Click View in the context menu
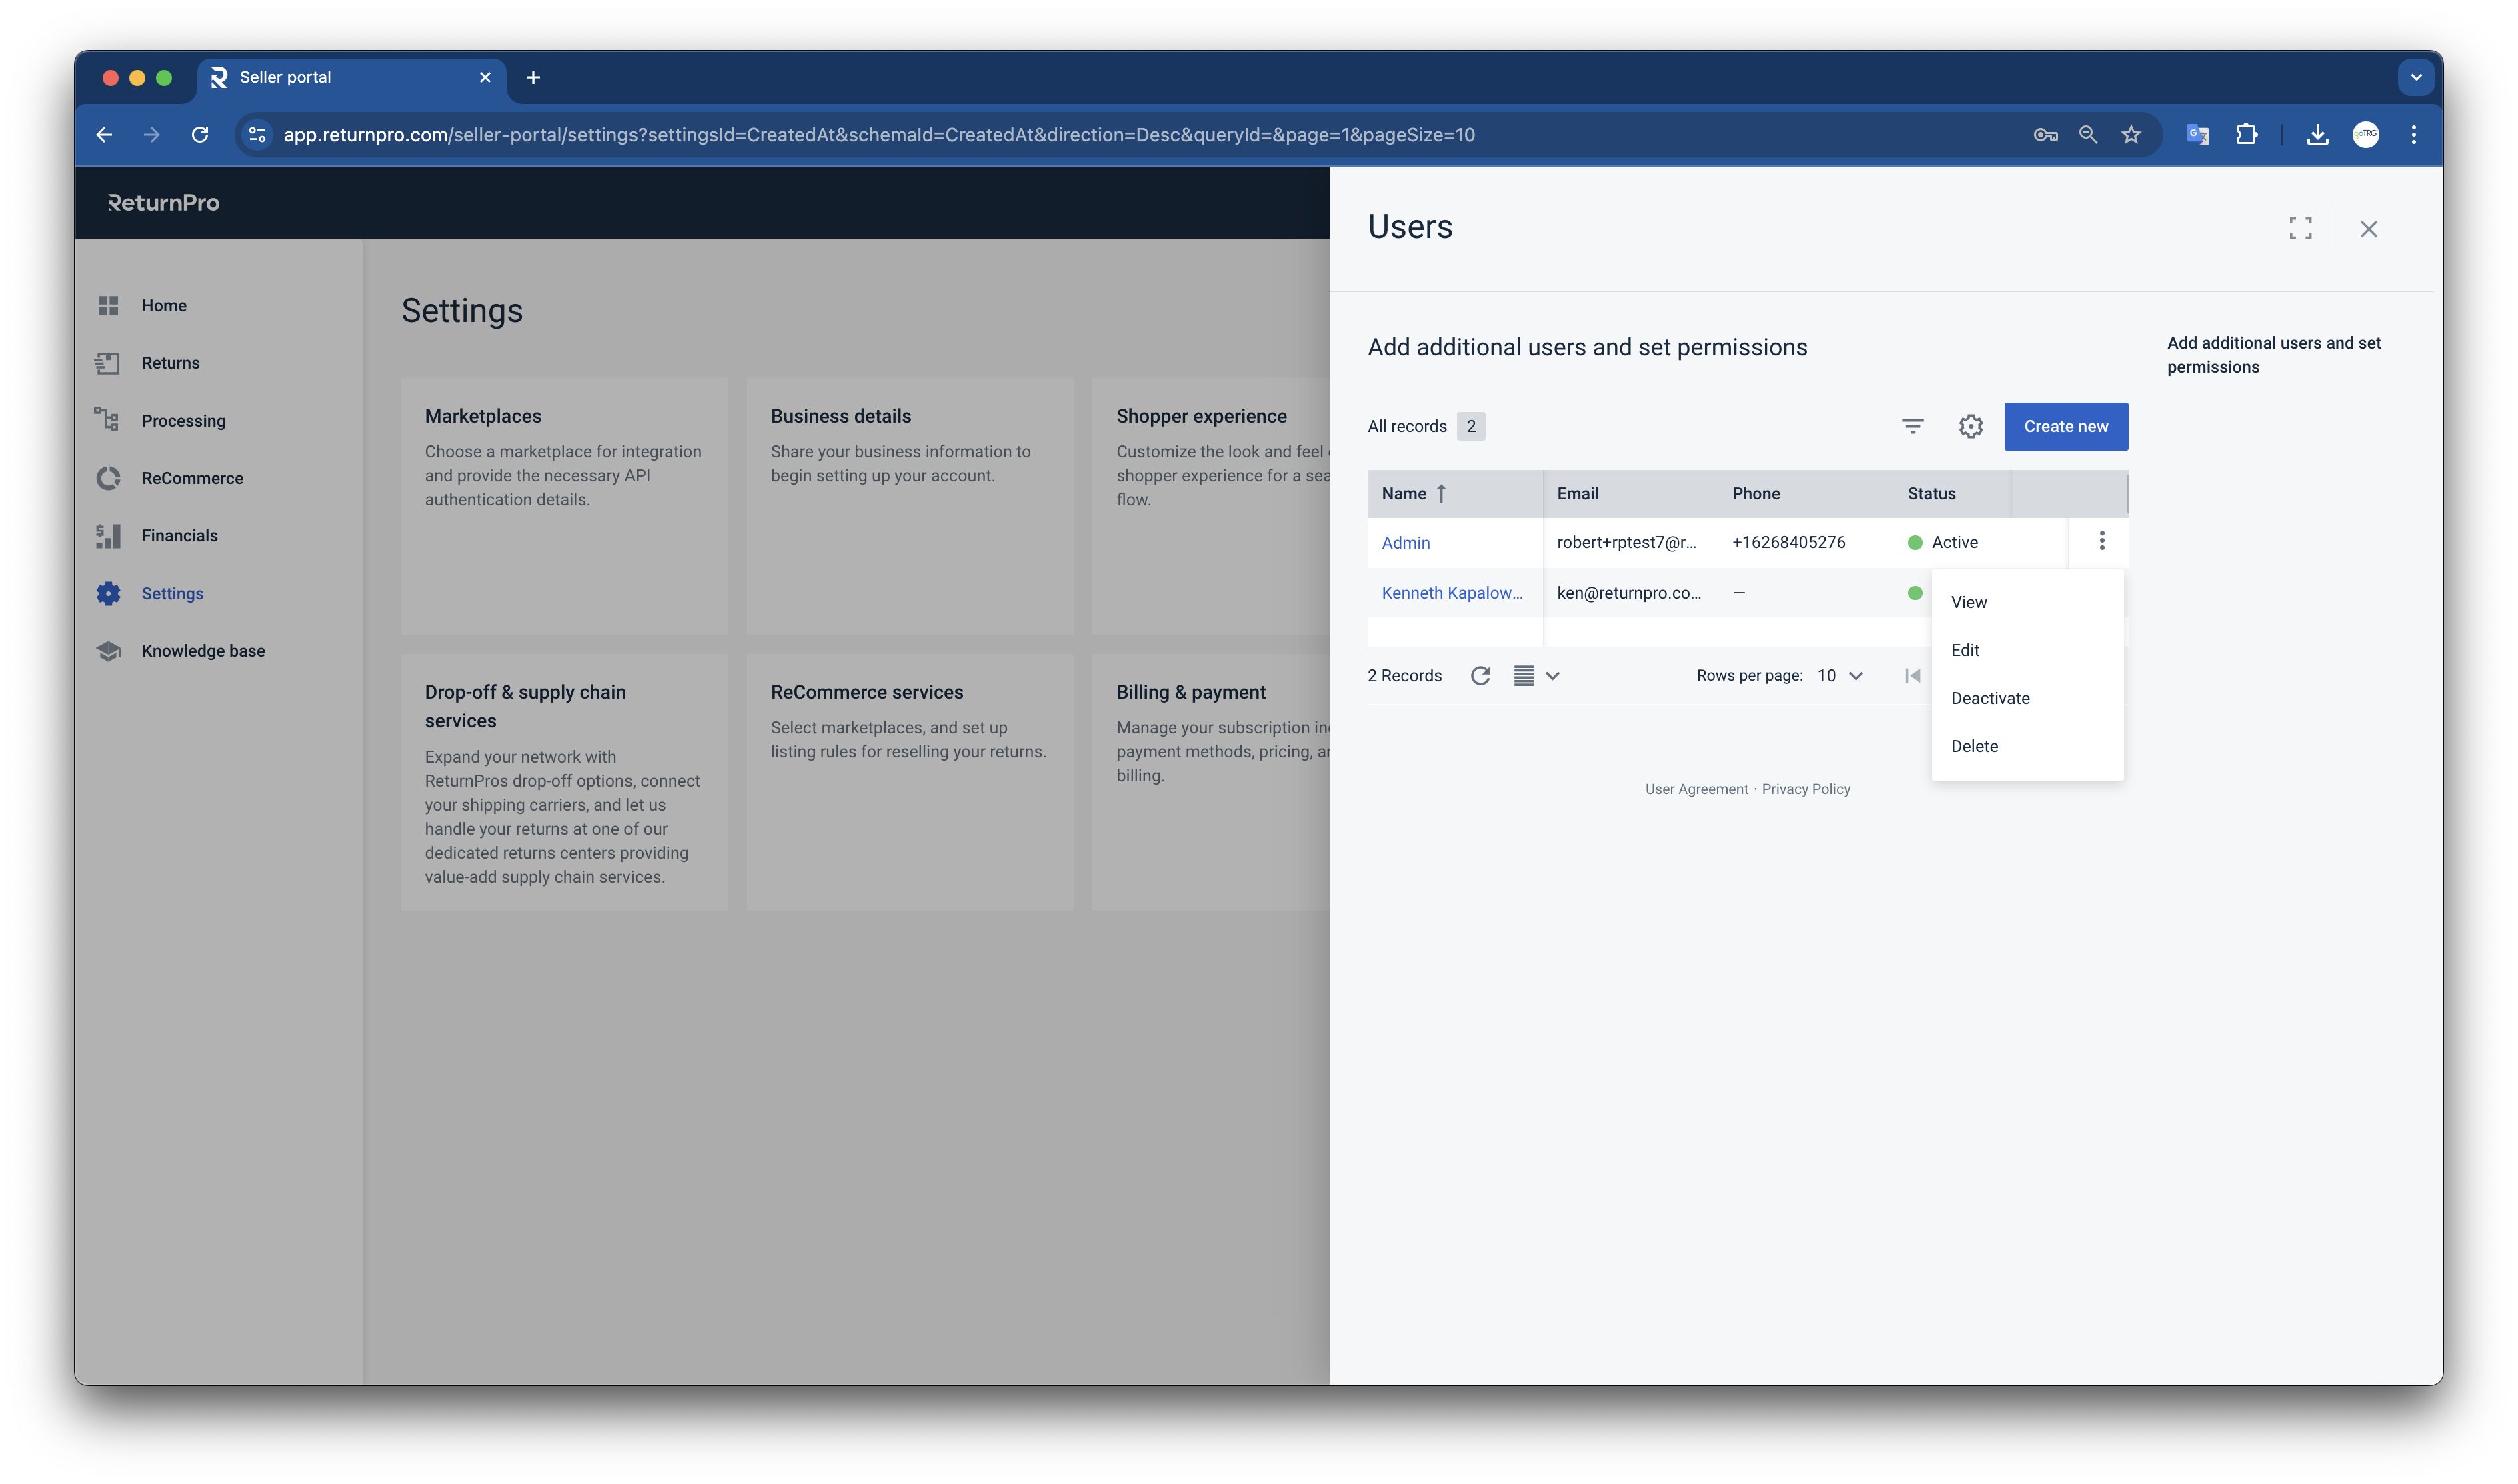 tap(1968, 602)
